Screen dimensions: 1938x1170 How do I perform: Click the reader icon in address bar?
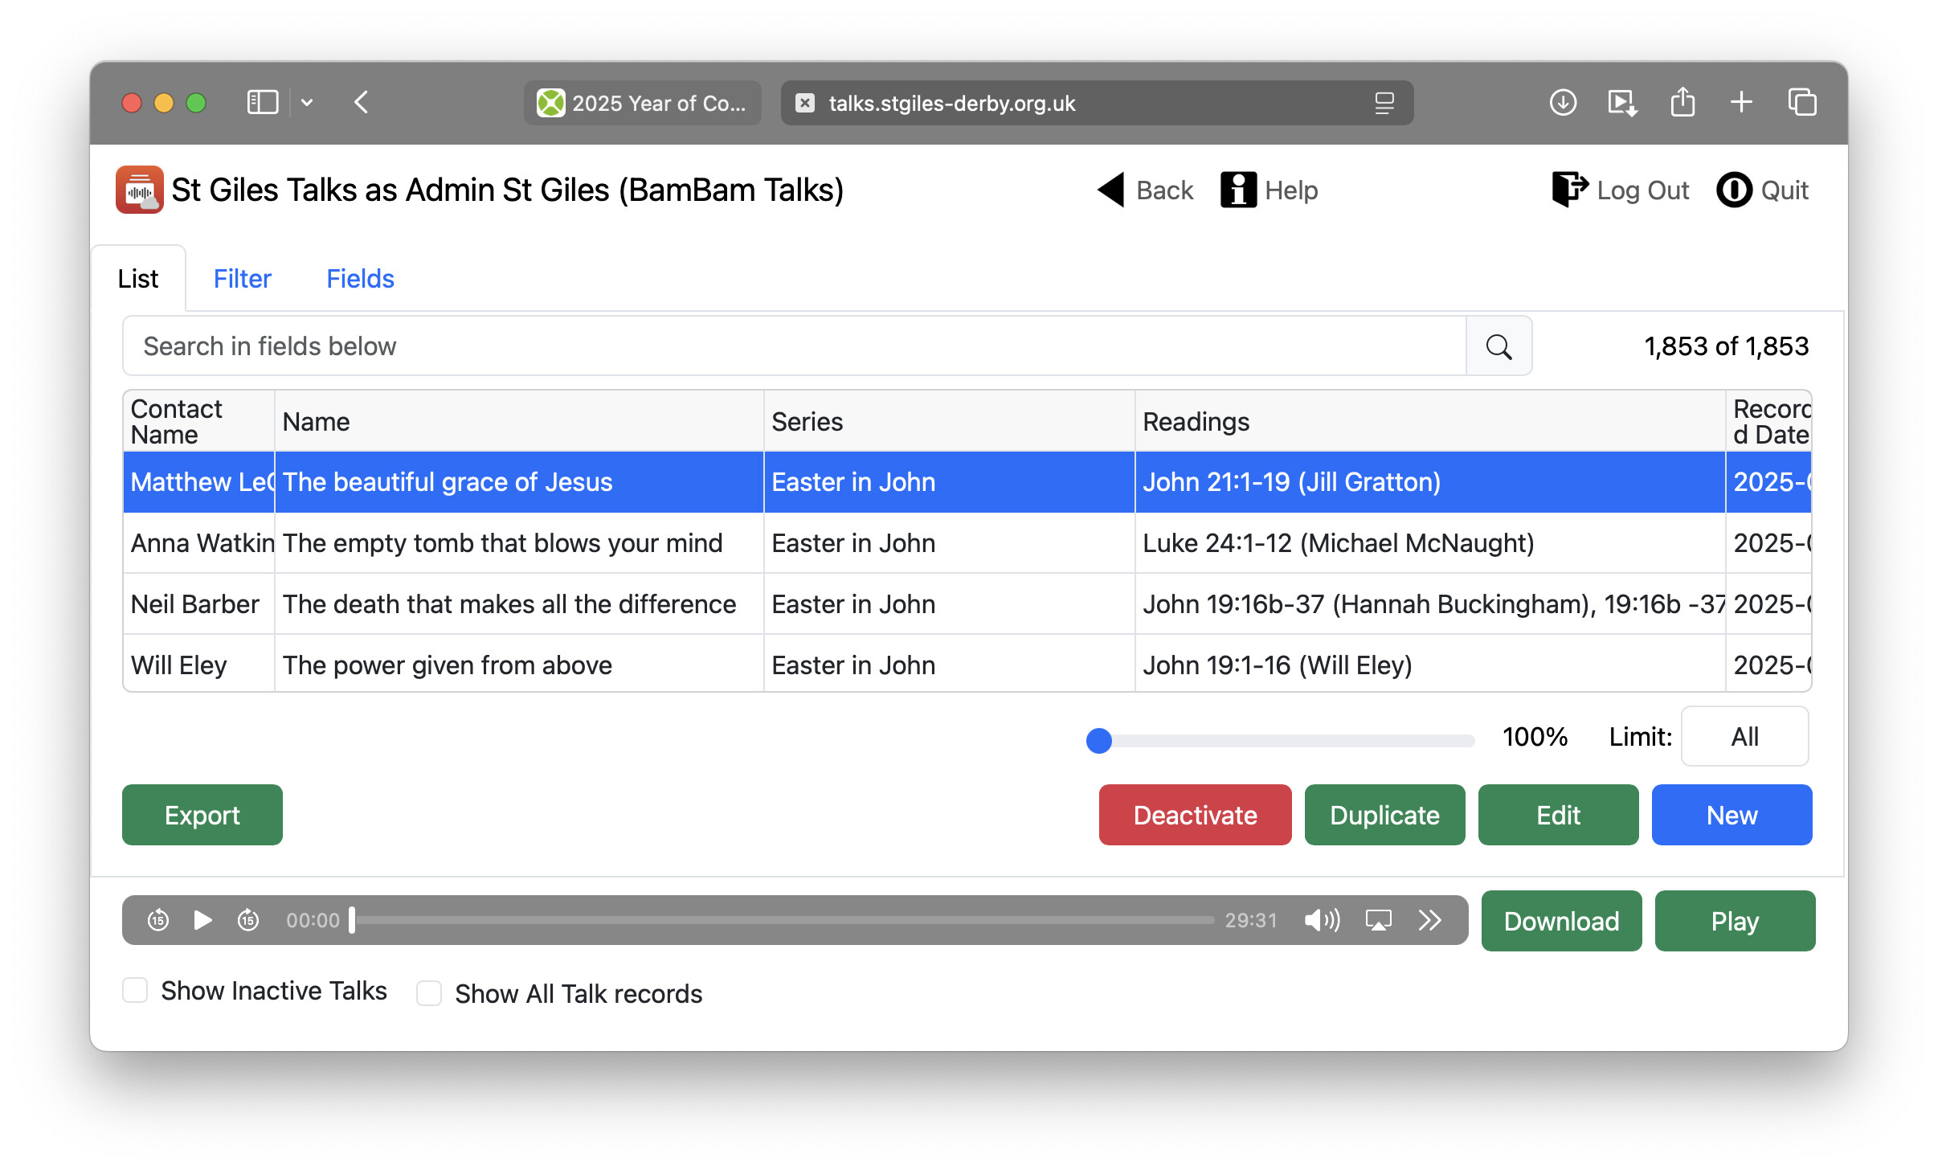point(1384,103)
